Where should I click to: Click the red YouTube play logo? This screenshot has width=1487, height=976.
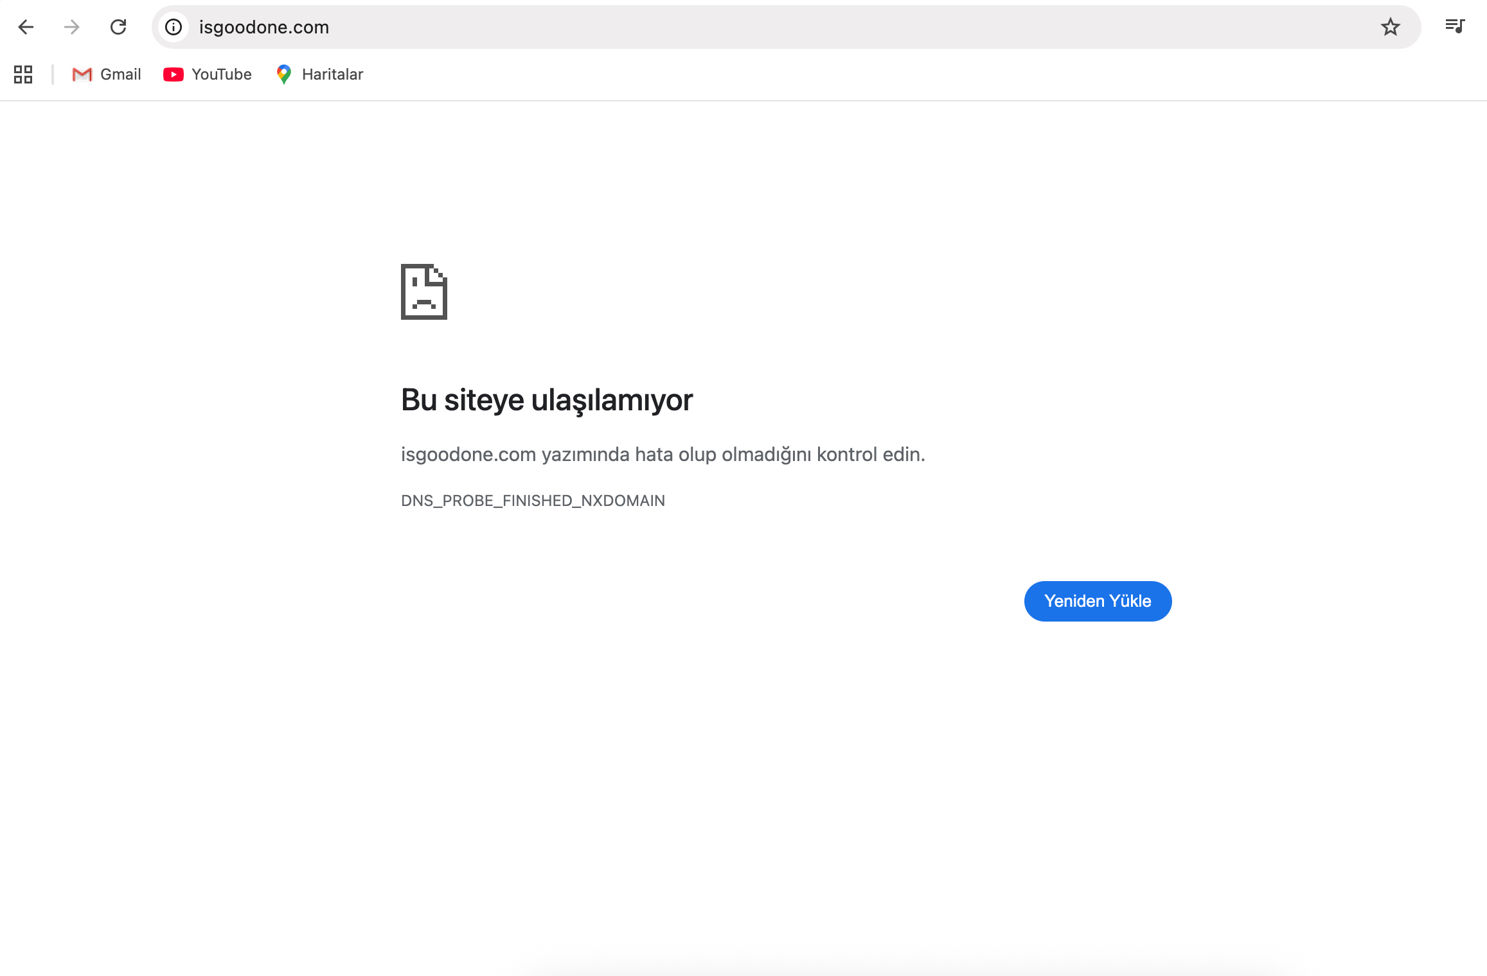pyautogui.click(x=173, y=74)
